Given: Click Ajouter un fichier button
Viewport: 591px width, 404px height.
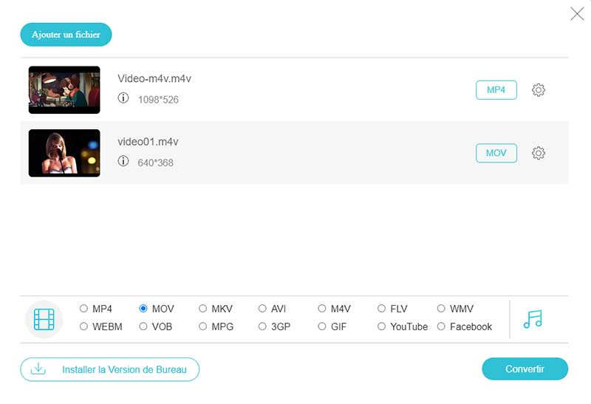Looking at the screenshot, I should point(66,35).
